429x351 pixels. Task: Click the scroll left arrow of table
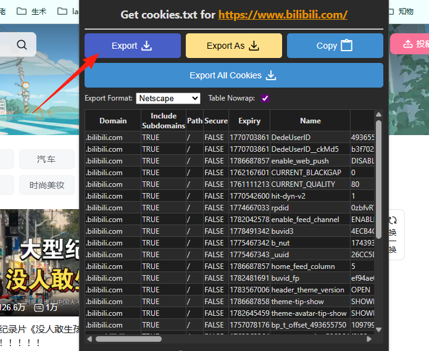click(90, 339)
